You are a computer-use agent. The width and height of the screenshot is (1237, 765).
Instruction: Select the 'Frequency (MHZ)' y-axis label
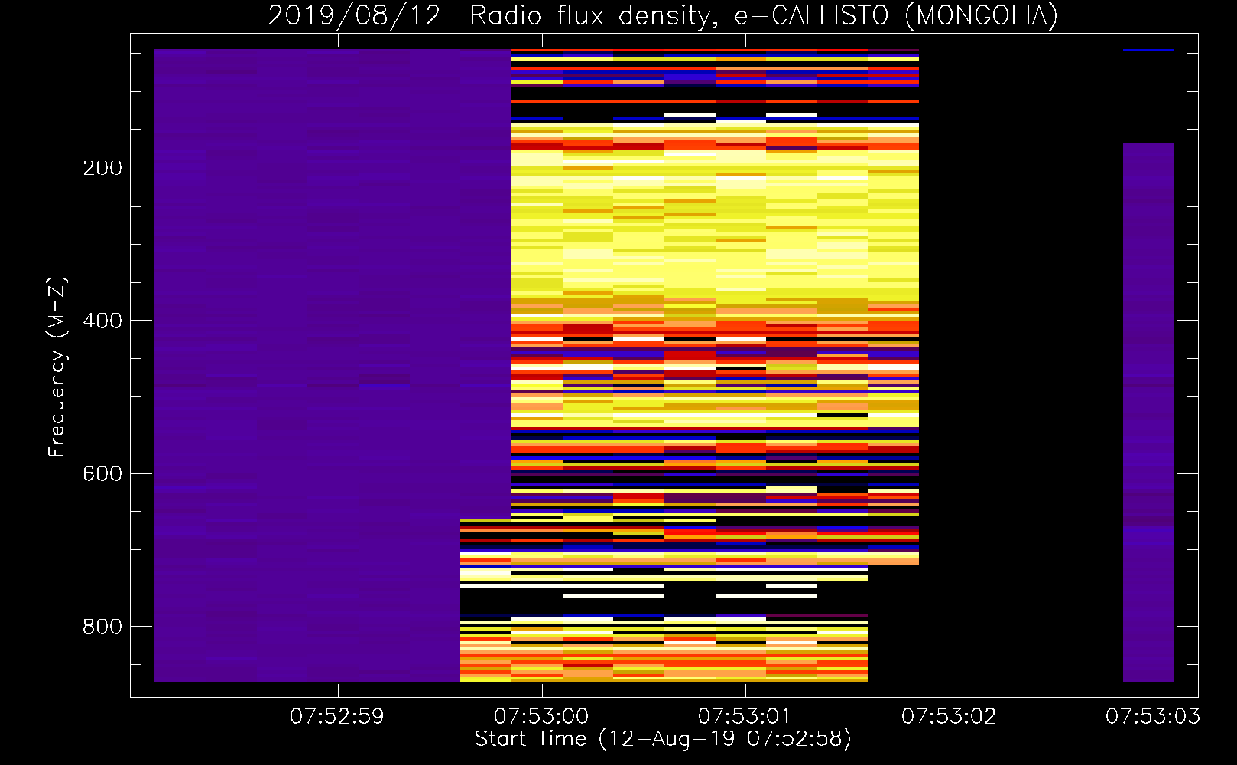(x=57, y=367)
